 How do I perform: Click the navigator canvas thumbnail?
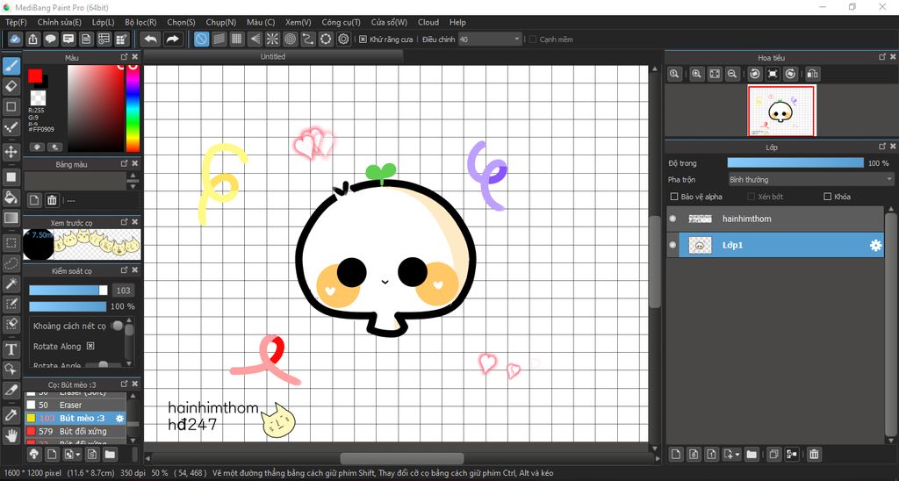point(780,111)
